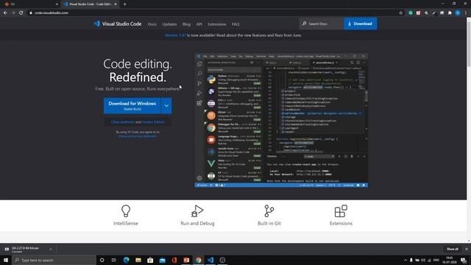Click the blue Download button in header
The width and height of the screenshot is (471, 265).
[x=360, y=24]
